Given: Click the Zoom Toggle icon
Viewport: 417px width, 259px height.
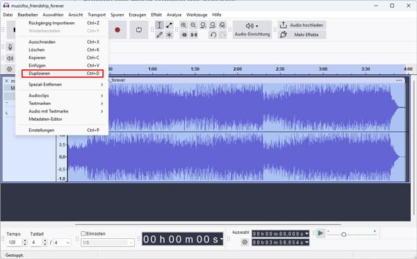Looking at the screenshot, I should click(x=222, y=25).
